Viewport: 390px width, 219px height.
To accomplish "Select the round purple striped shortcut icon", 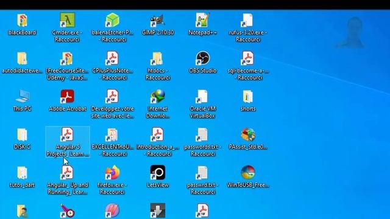I will 112,210.
